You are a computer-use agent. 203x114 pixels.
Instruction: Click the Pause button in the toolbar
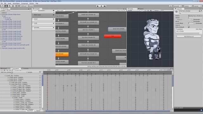click(x=101, y=6)
